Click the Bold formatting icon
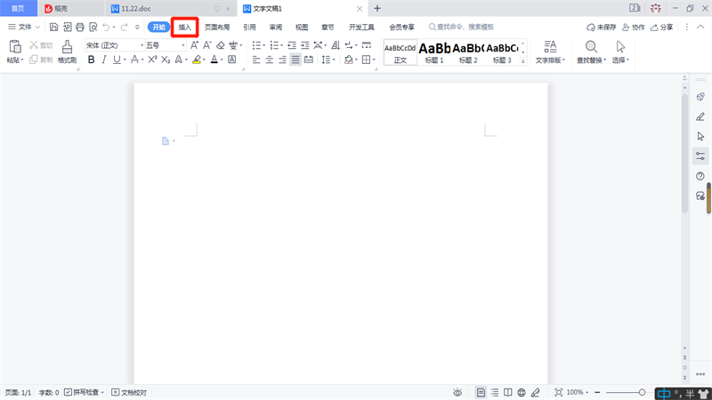The height and width of the screenshot is (400, 712). pos(92,60)
